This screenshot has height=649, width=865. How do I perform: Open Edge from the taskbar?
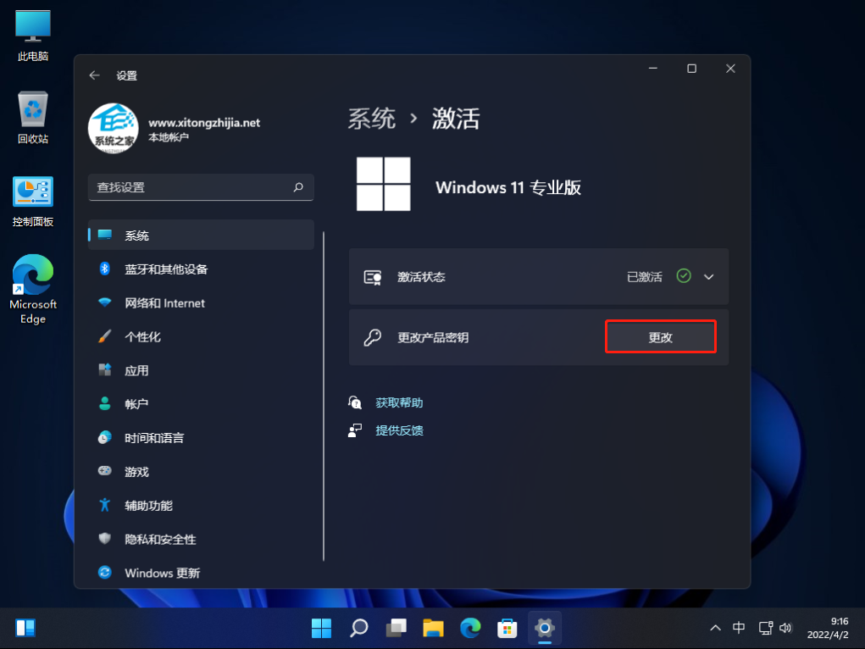click(x=470, y=628)
